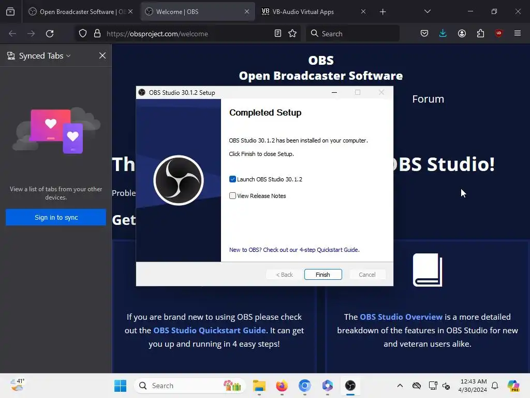
Task: Switch to Open Broadcaster Software tab
Action: pos(80,11)
